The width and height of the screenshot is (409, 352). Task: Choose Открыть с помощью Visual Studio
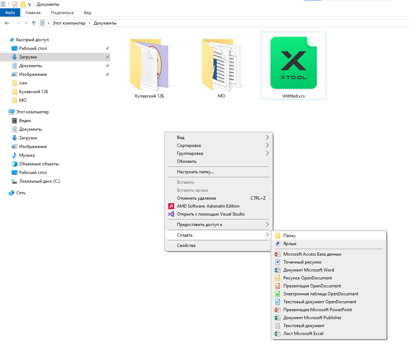click(219, 214)
